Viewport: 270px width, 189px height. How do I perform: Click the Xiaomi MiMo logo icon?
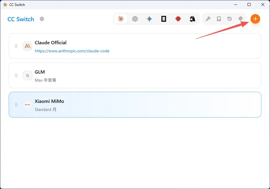(28, 105)
